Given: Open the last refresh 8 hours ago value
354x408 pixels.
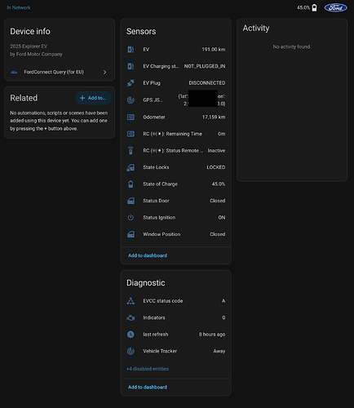Looking at the screenshot, I should [212, 335].
